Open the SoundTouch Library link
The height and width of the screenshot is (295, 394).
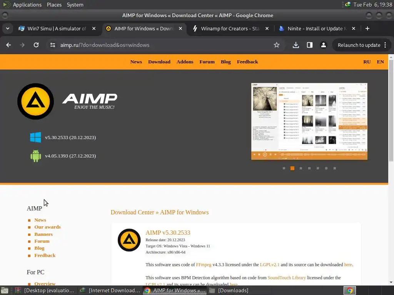coord(287,278)
